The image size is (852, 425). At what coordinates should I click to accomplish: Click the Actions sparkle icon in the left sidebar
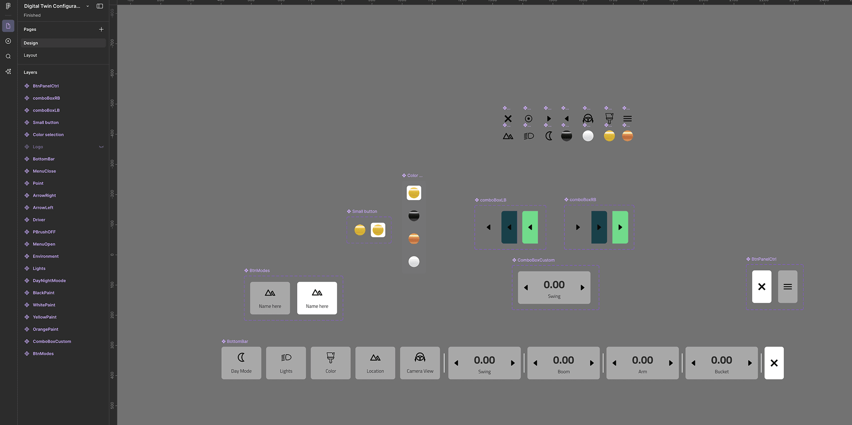click(8, 71)
